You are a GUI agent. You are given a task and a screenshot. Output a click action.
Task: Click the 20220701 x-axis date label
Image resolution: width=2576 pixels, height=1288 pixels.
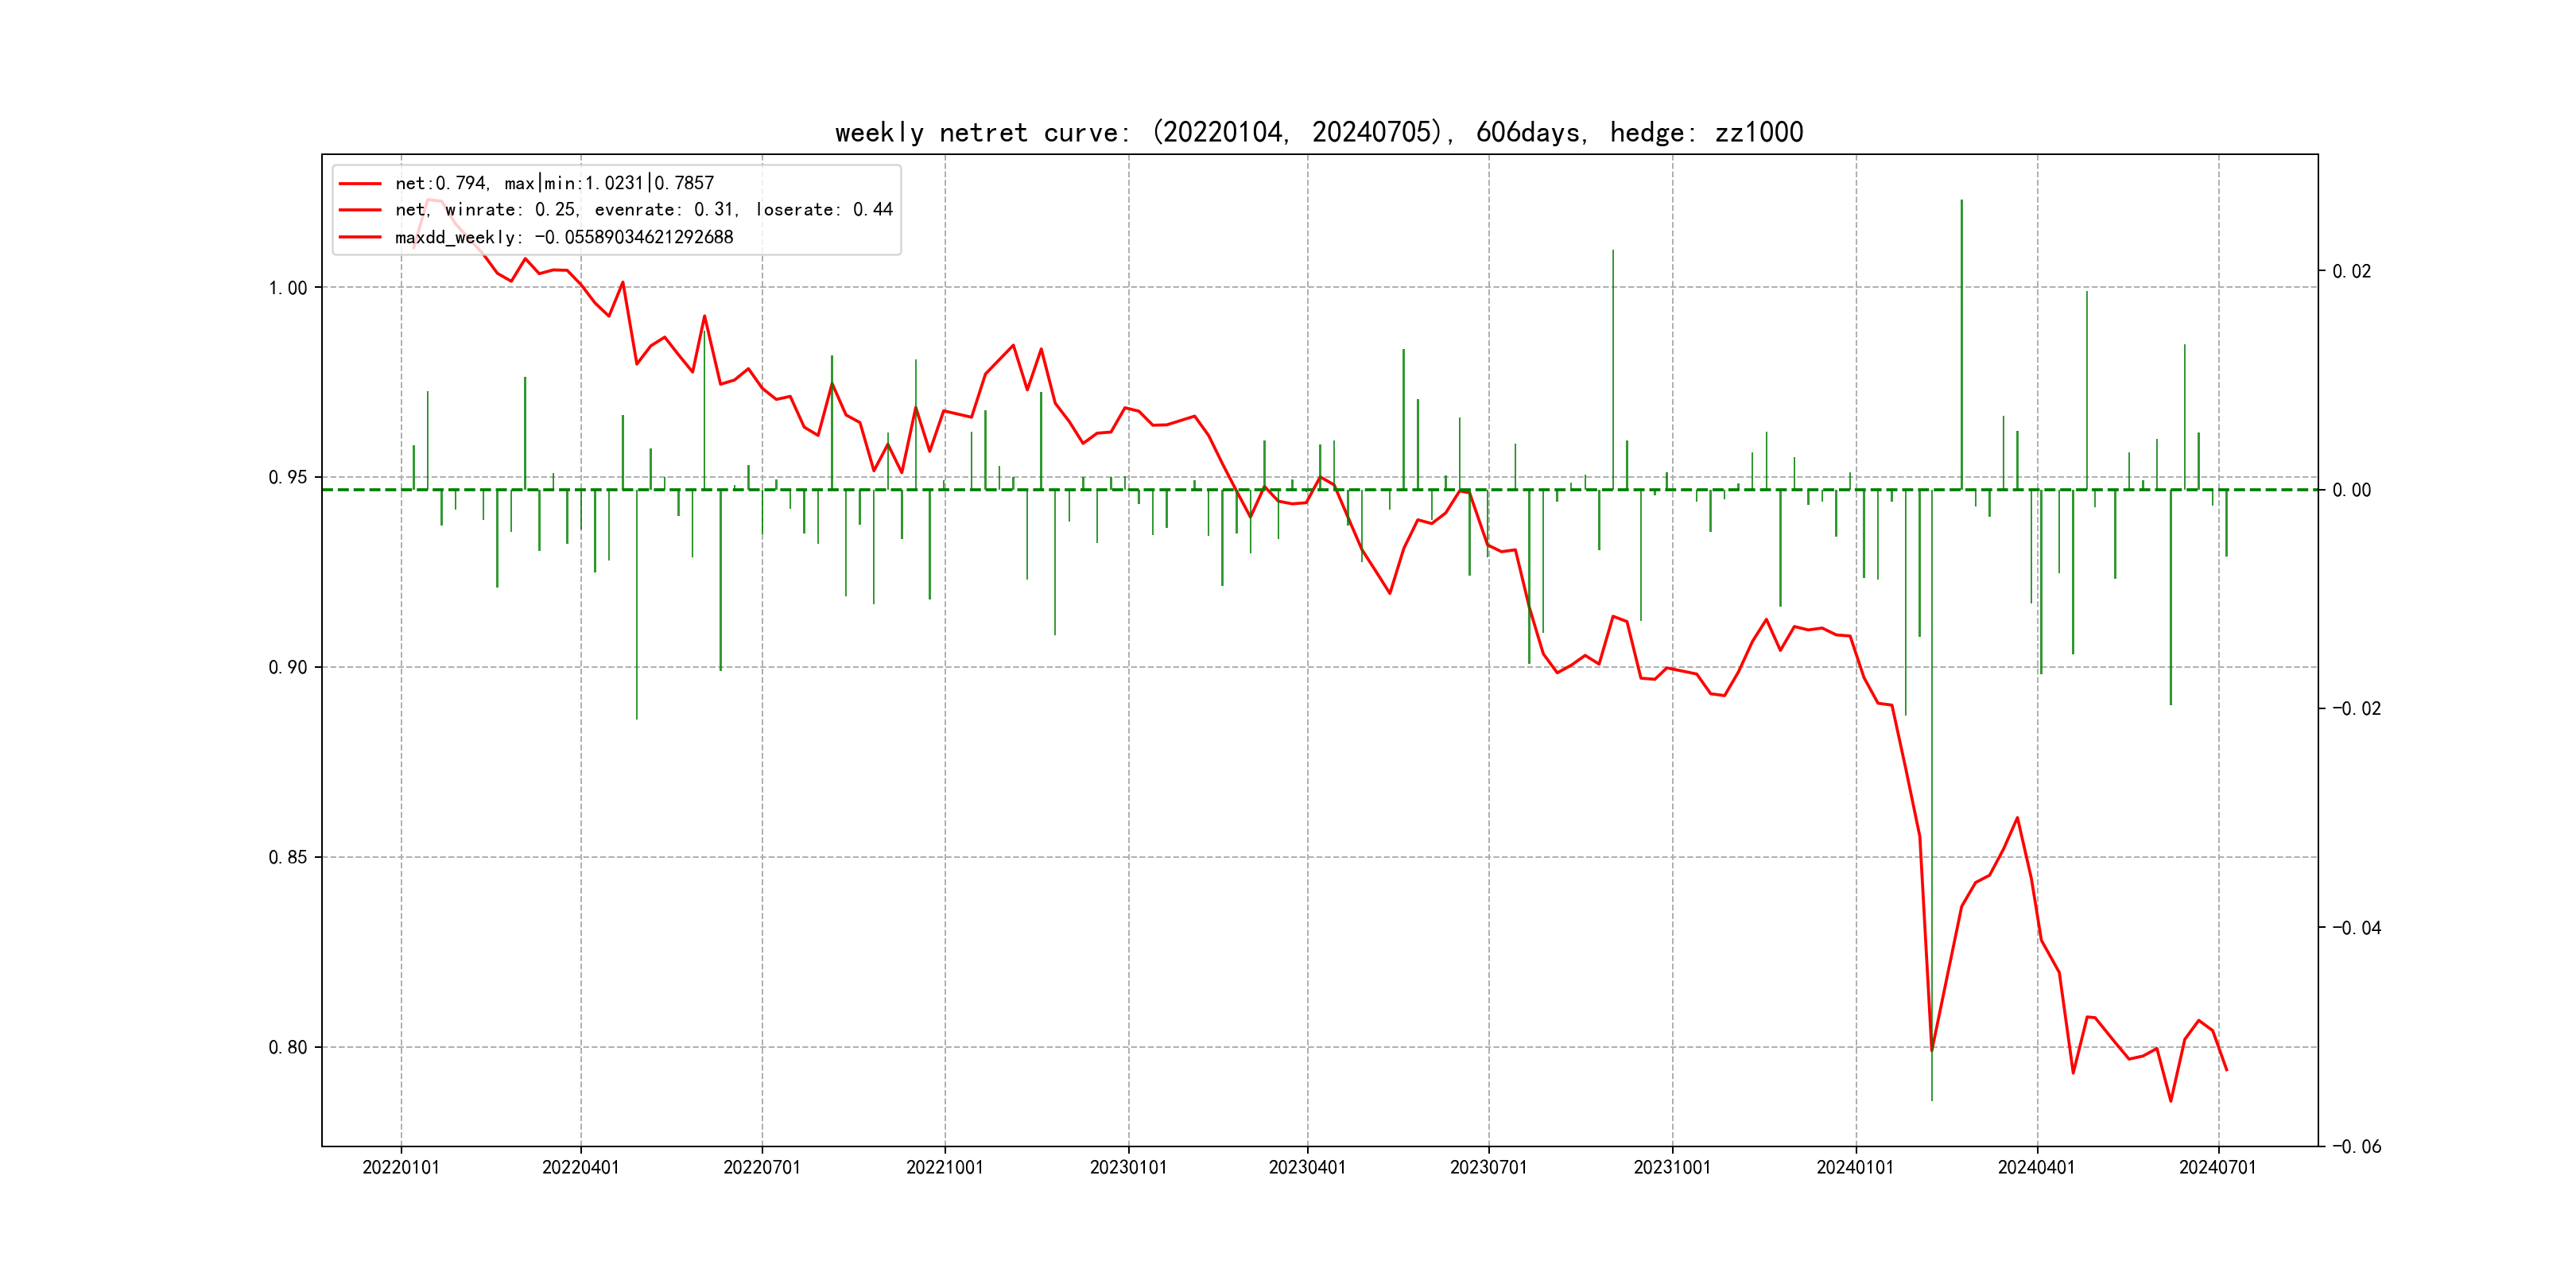[762, 1168]
